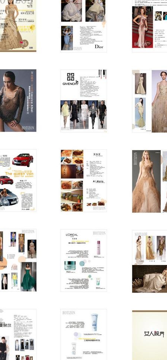This screenshot has width=167, height=360.
Task: Open the Dior magazine page thumbnail
Action: tap(83, 26)
